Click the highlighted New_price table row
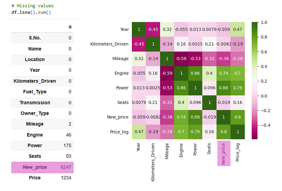Screen dimensions: 282x191 coord(42,167)
